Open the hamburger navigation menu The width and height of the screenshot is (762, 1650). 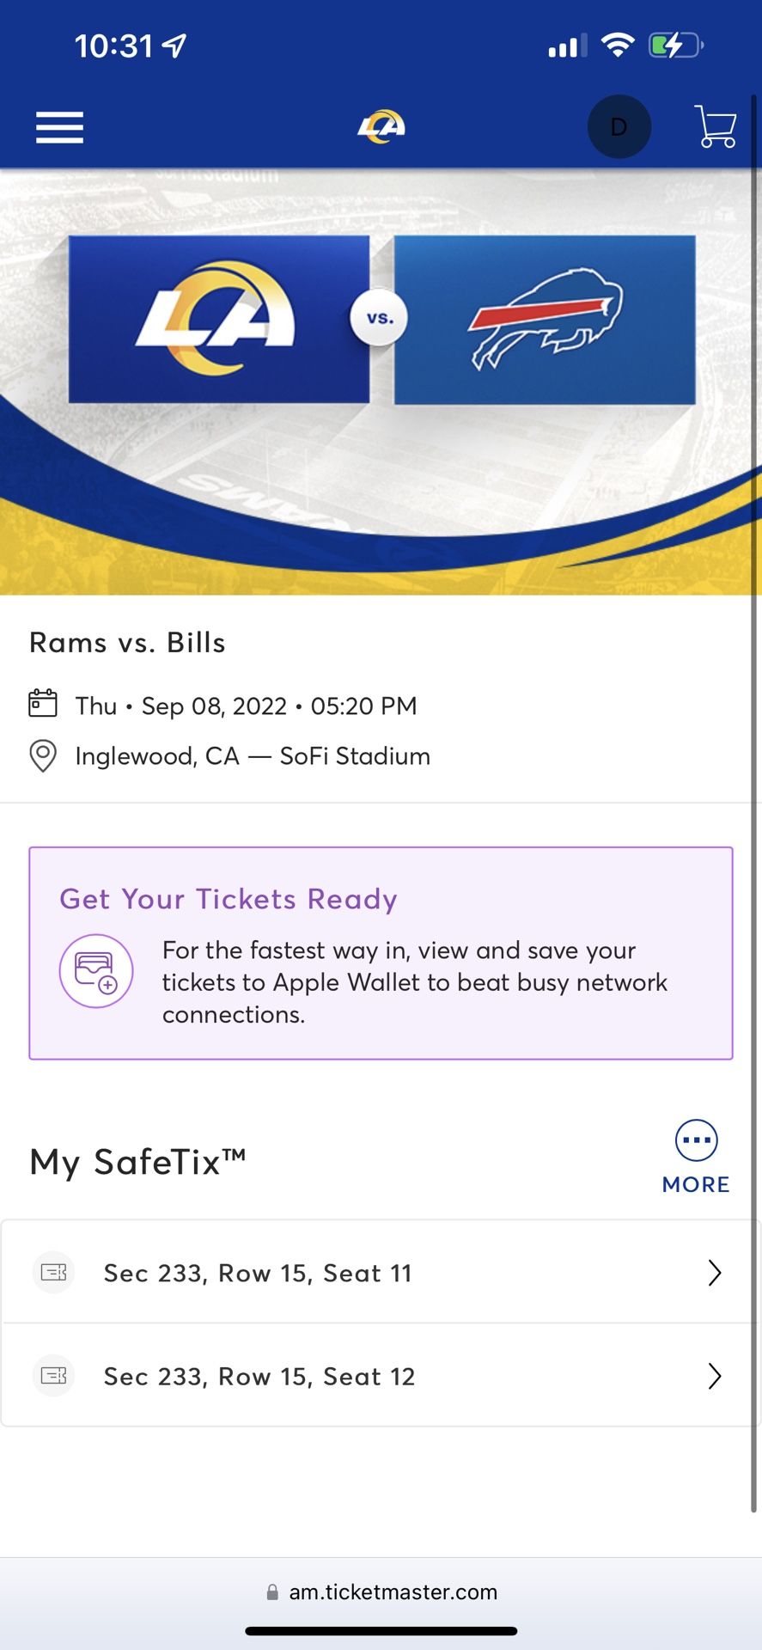point(59,127)
